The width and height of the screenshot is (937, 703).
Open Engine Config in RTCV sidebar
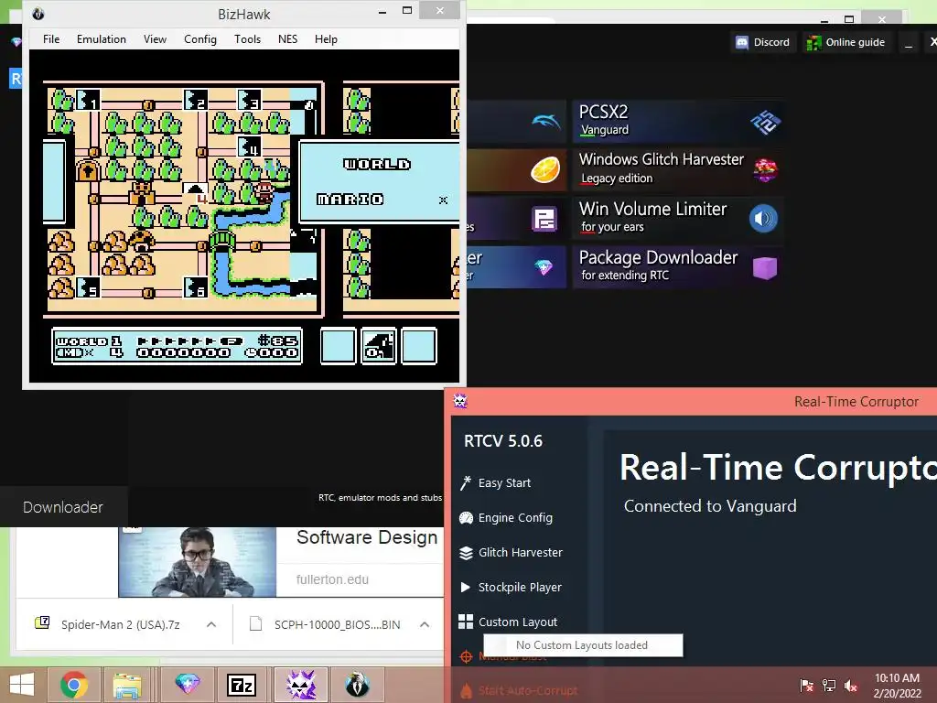pyautogui.click(x=514, y=517)
